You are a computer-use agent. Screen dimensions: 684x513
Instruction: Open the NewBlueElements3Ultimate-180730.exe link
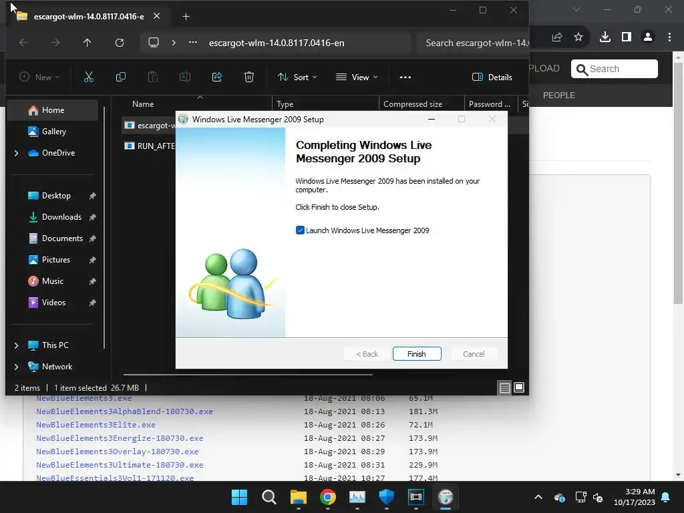point(120,465)
